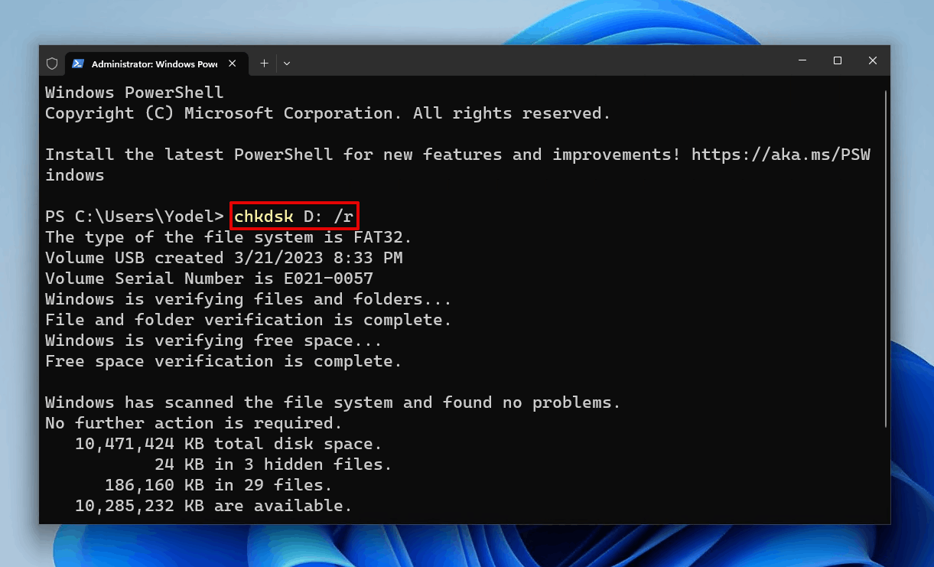Click 'Windows is verifying free space...'
Image resolution: width=934 pixels, height=567 pixels.
214,341
